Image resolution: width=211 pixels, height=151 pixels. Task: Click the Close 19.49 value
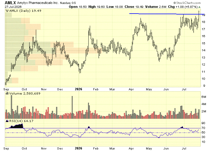click(134, 7)
